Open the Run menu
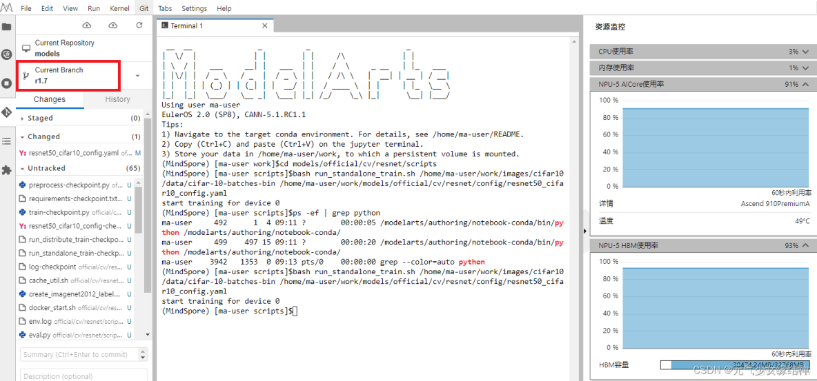The width and height of the screenshot is (817, 381). (94, 8)
